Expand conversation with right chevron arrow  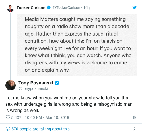click(135, 129)
